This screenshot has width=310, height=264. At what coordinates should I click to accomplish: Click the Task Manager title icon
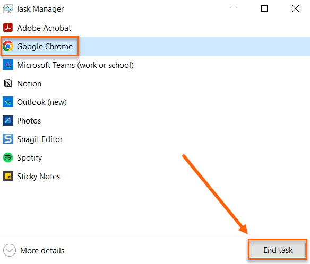(8, 9)
